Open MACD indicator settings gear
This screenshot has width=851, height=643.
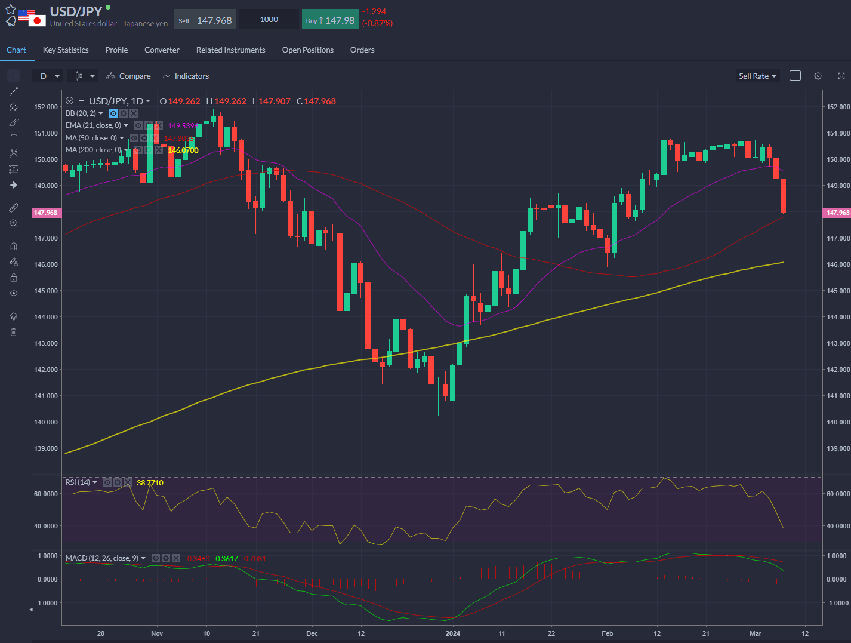point(165,558)
